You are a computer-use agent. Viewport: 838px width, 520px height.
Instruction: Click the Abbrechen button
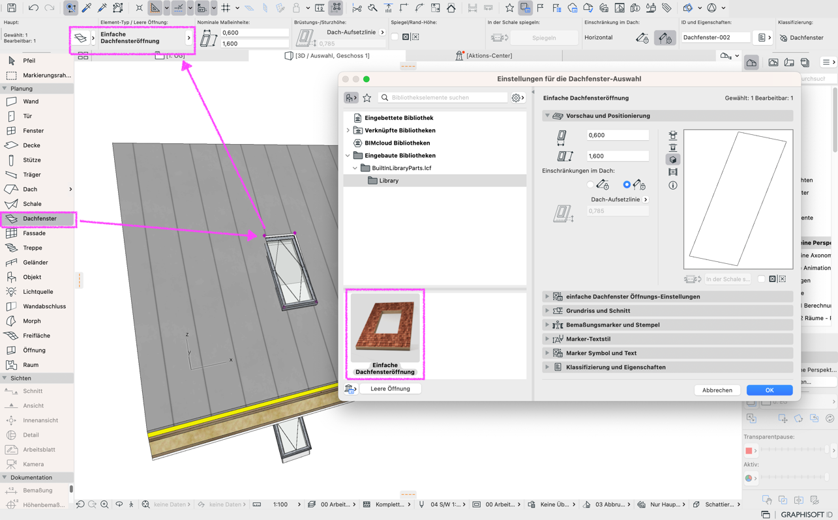pyautogui.click(x=717, y=390)
